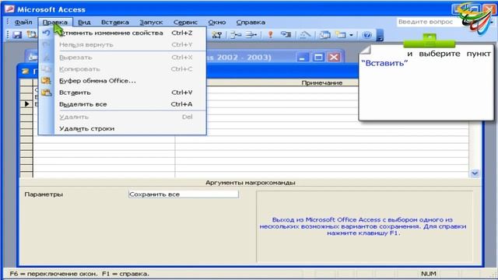498x280 pixels.
Task: Open the Вставка menu
Action: pyautogui.click(x=115, y=23)
